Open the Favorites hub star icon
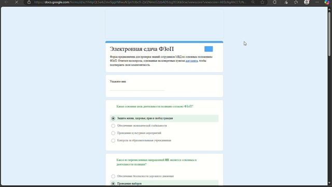The image size is (332, 187). tap(296, 2)
